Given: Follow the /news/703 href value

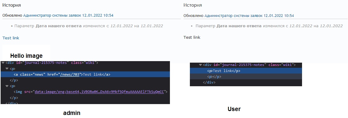Looking at the screenshot, I should point(70,75).
